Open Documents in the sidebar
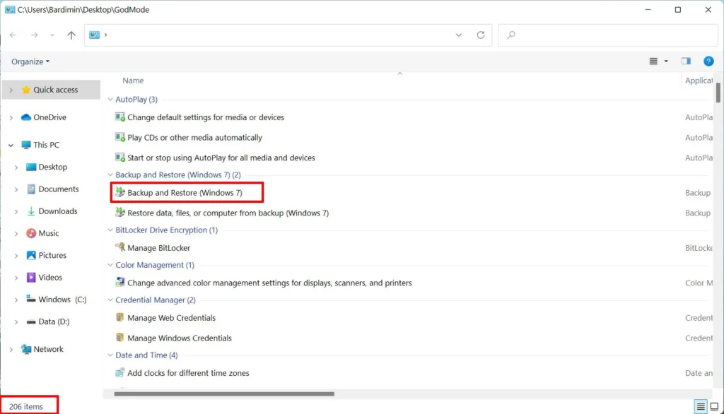724x414 pixels. (59, 189)
